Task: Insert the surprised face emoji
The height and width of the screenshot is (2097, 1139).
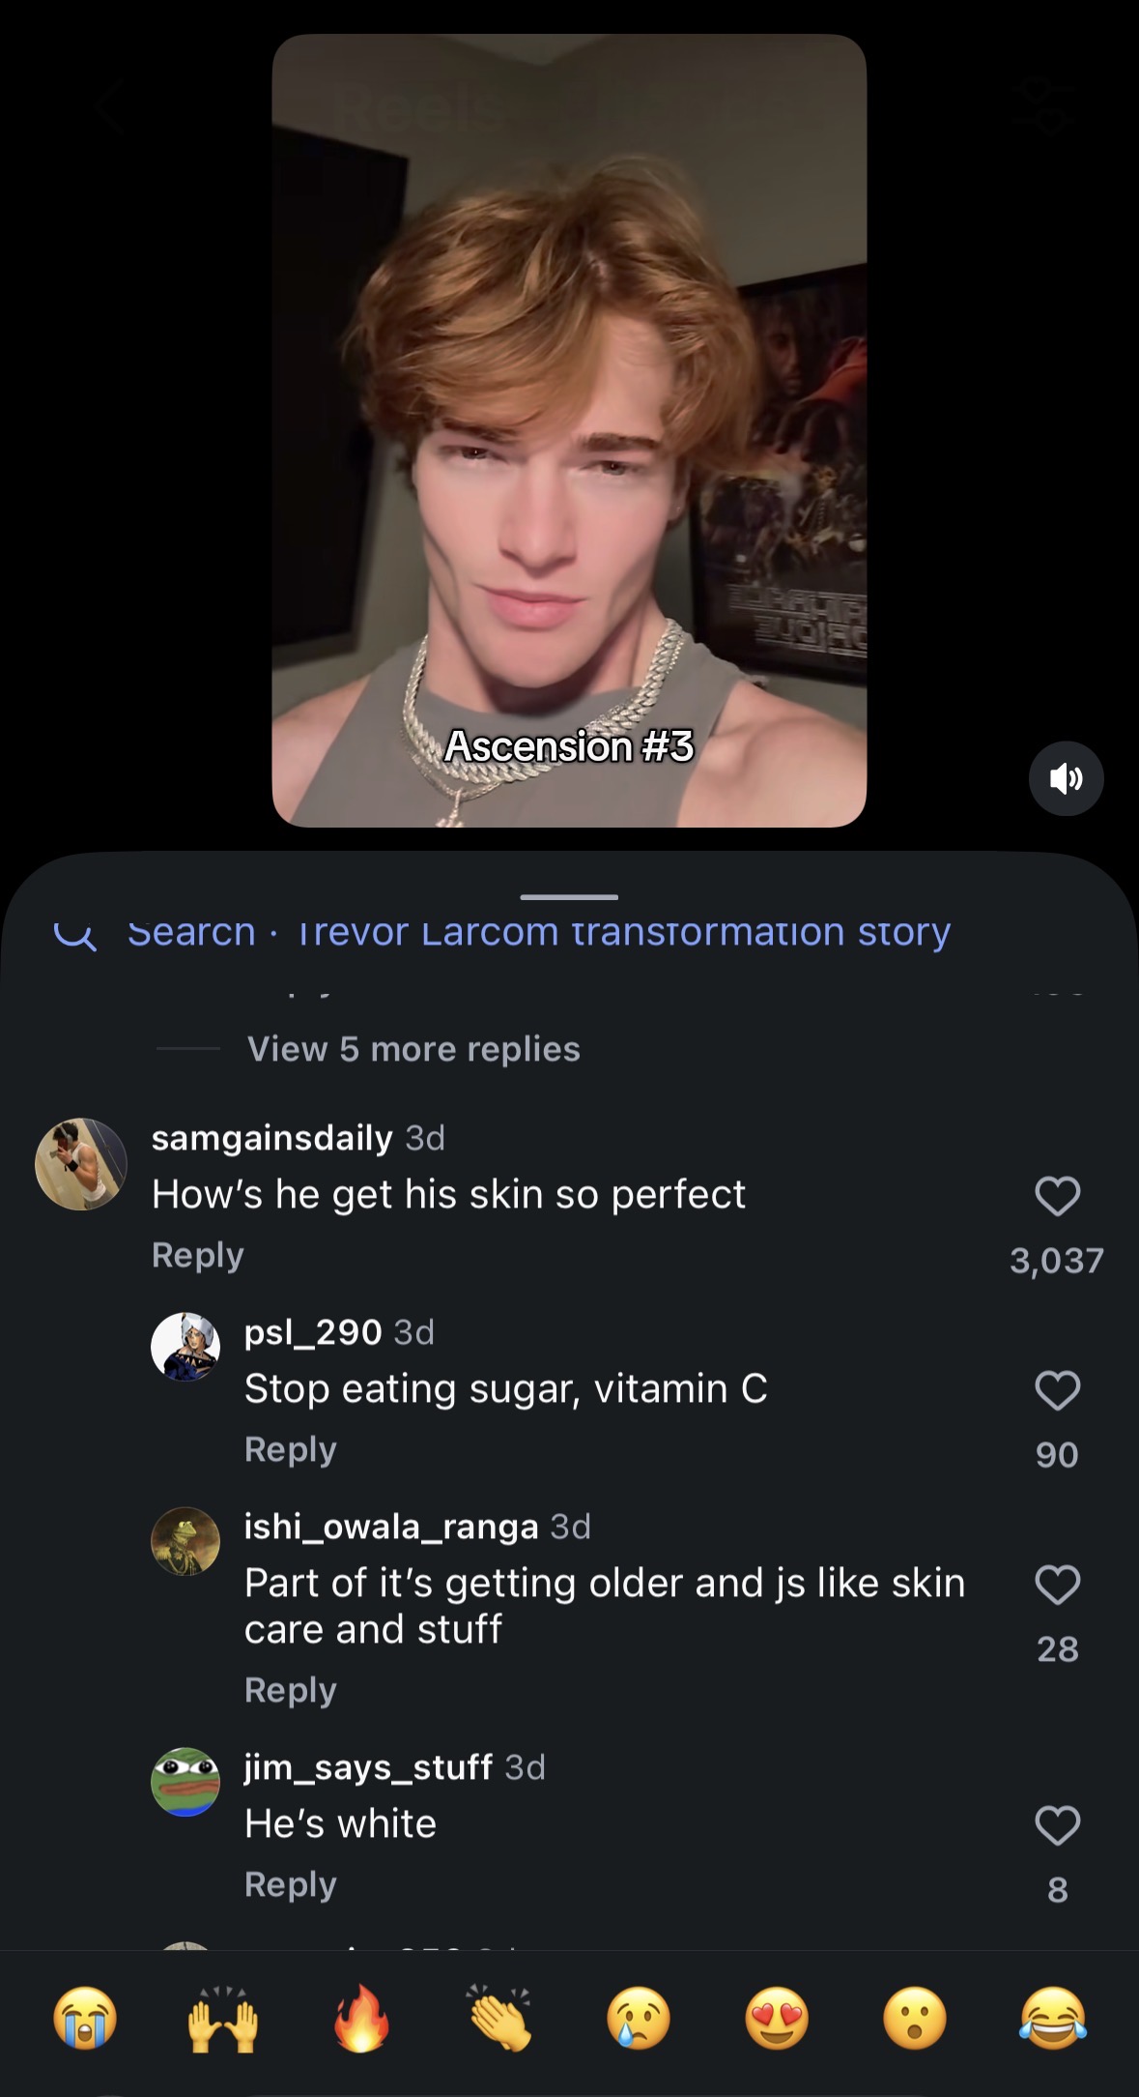Action: coord(915,2019)
